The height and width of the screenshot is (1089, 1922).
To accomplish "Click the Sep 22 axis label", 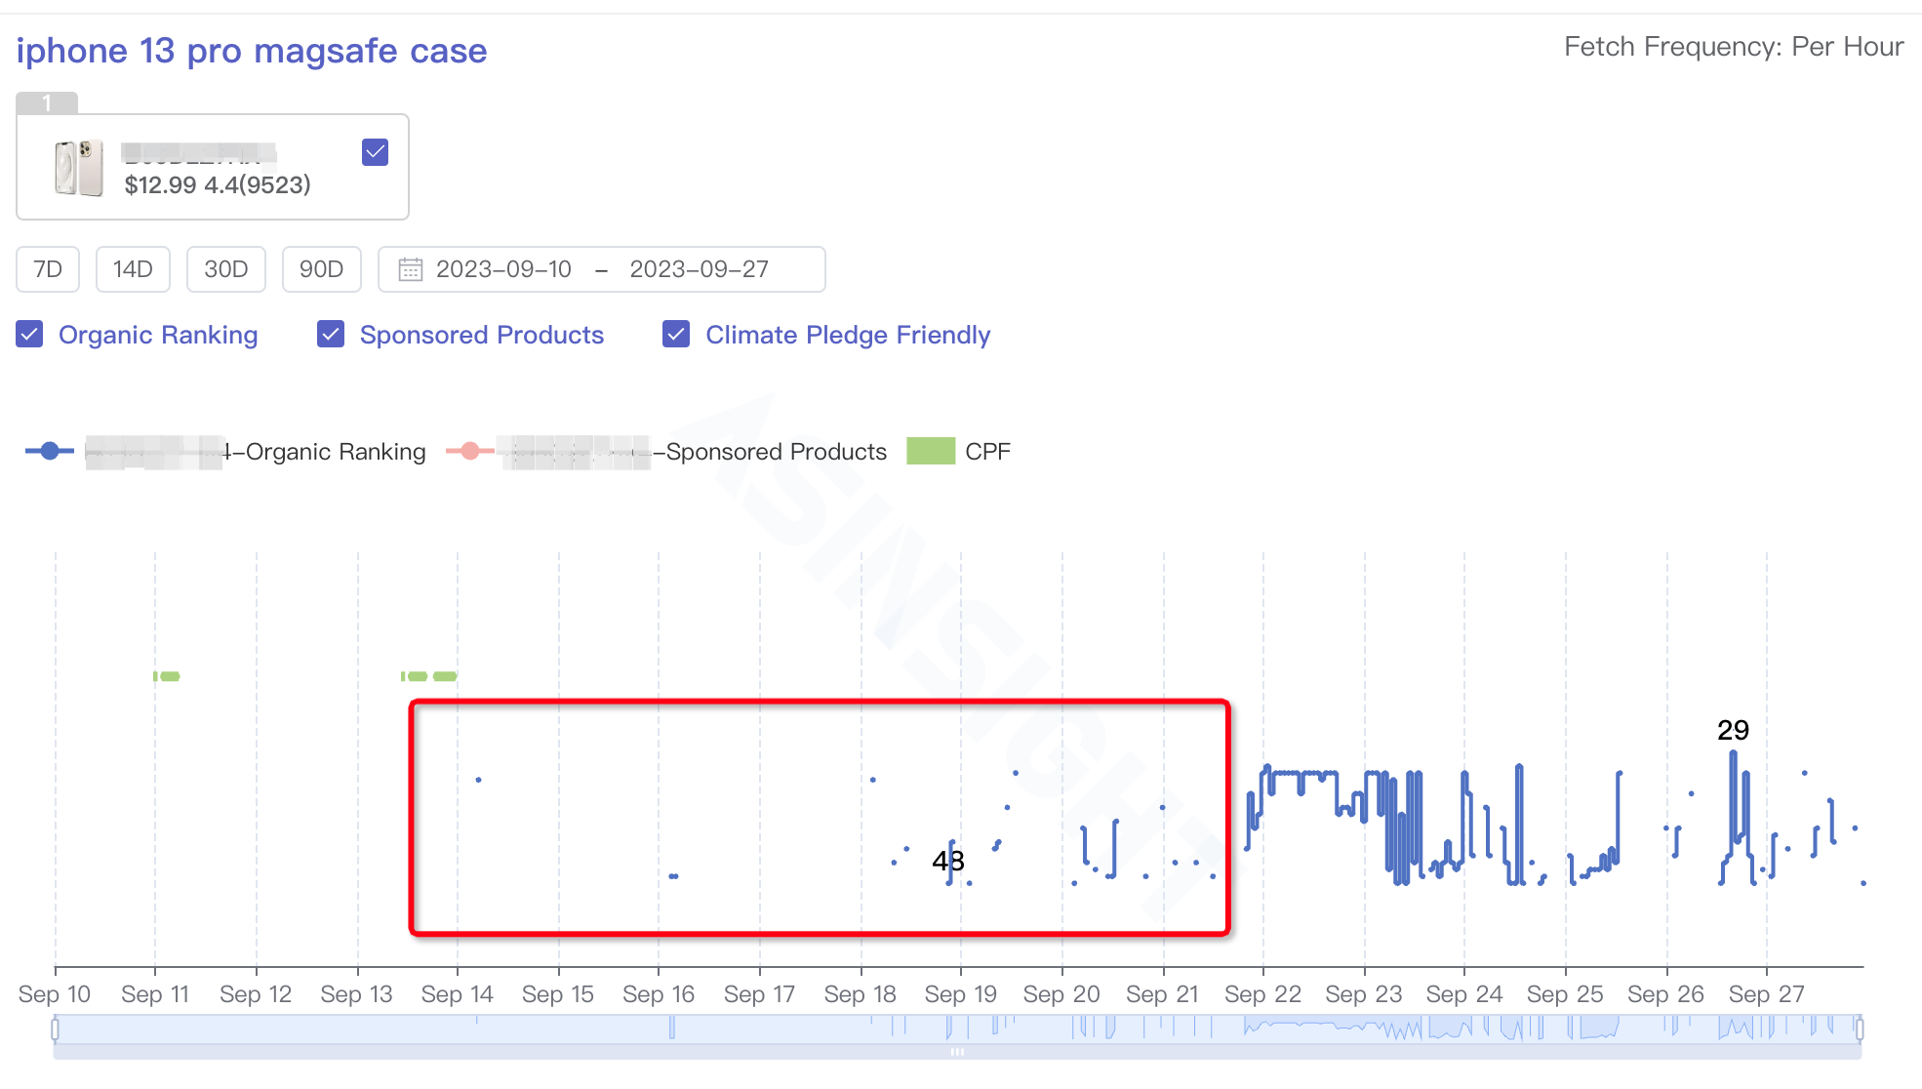I will [1262, 994].
